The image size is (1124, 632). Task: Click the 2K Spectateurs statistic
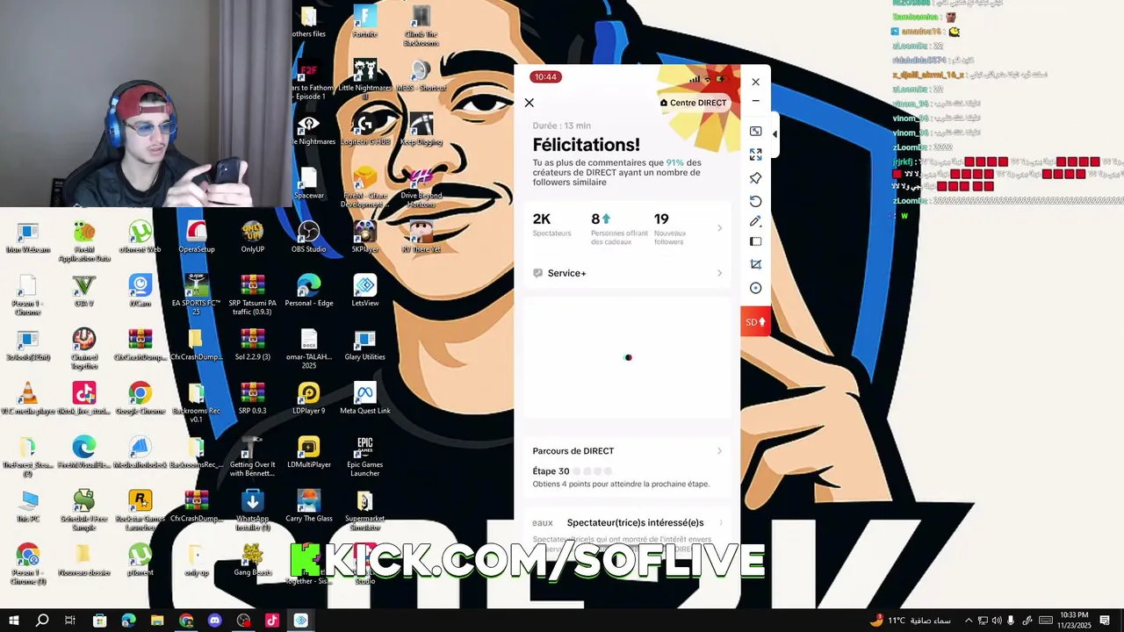(x=551, y=226)
